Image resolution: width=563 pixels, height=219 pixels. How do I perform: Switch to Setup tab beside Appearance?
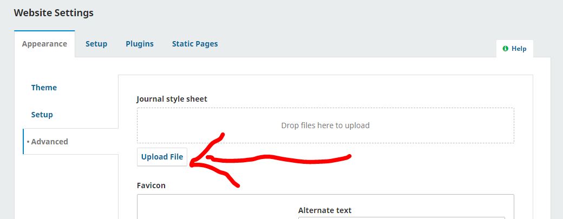(96, 44)
